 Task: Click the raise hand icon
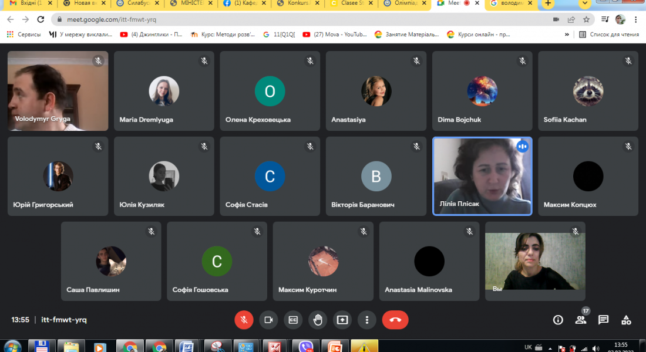(318, 320)
